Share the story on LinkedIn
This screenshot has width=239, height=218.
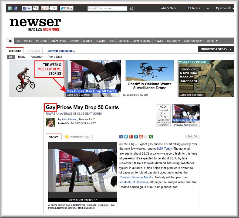pos(136,137)
